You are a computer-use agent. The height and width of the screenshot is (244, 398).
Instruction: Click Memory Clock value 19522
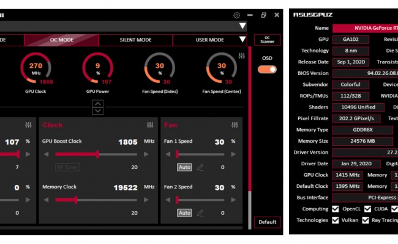[x=126, y=188]
